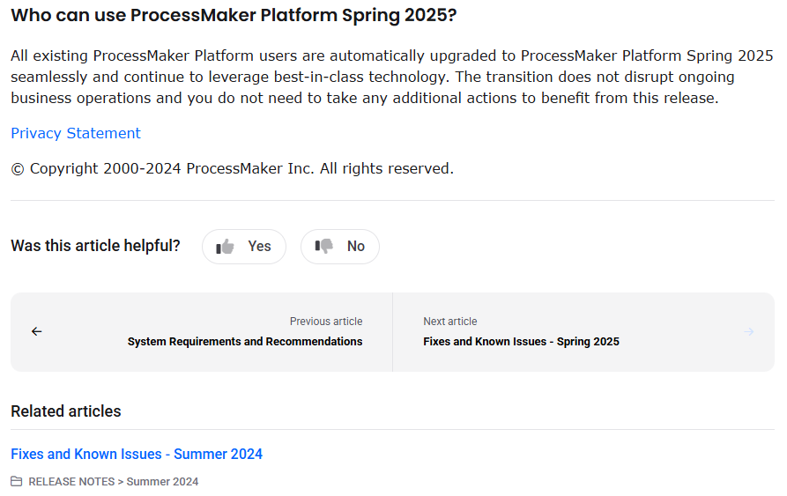Click the Who can use ProcessMaker heading
787x496 pixels.
pos(234,15)
